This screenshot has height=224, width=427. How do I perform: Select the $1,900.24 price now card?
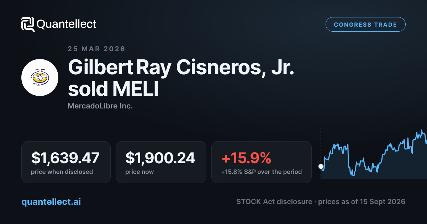pyautogui.click(x=161, y=162)
